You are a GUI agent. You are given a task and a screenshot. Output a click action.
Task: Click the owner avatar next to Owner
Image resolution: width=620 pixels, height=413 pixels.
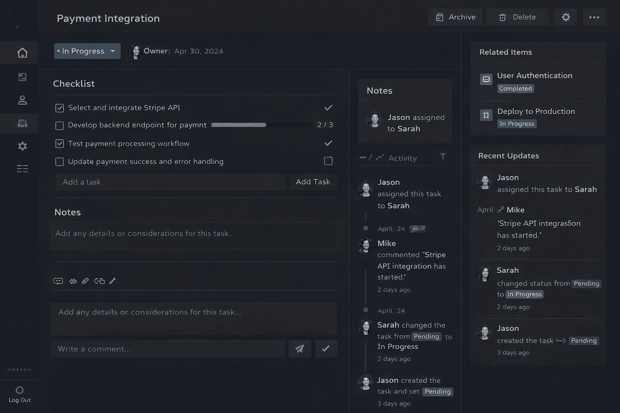click(x=135, y=52)
